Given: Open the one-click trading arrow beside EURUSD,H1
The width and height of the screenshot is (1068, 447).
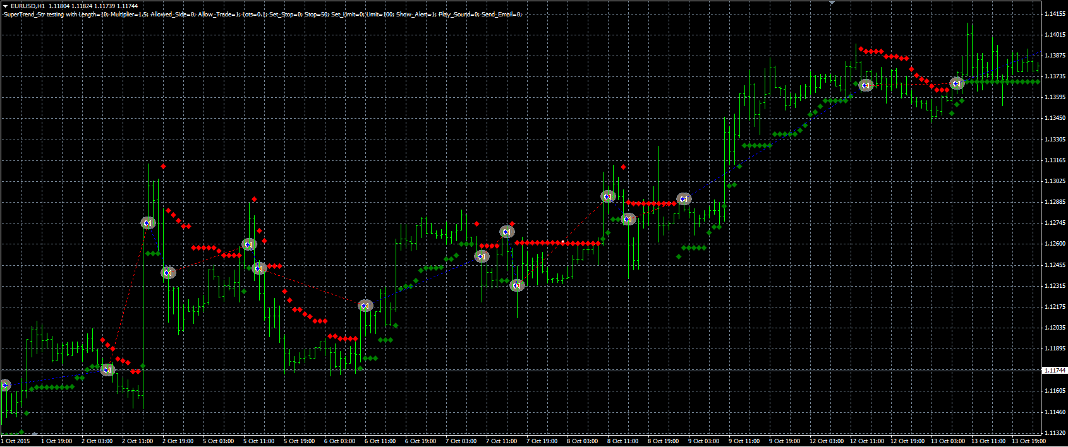Looking at the screenshot, I should pyautogui.click(x=5, y=6).
